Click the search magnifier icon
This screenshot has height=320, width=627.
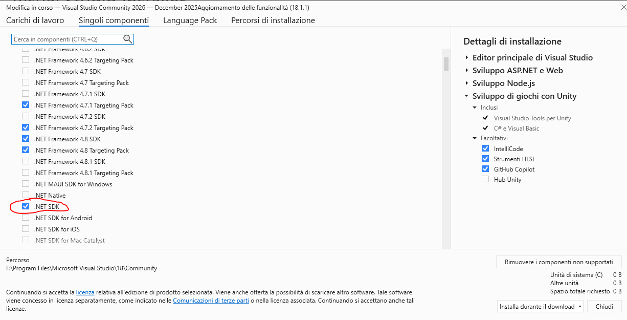[x=127, y=39]
